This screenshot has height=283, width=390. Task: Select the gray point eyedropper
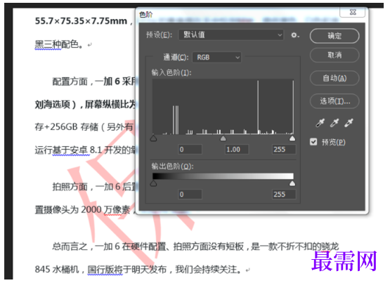pos(334,122)
